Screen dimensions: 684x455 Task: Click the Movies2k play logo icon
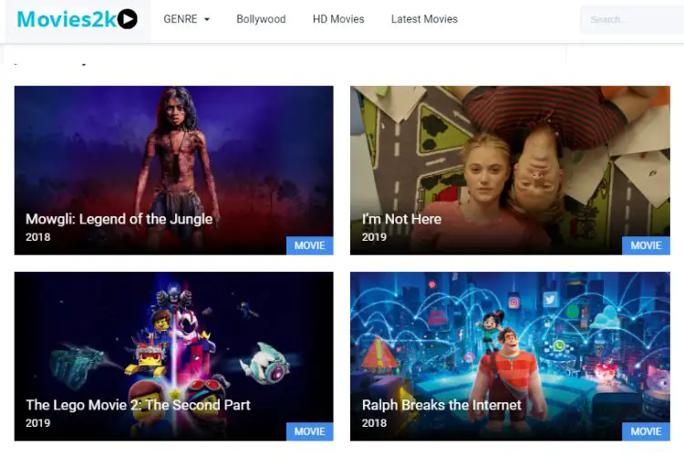pos(128,19)
